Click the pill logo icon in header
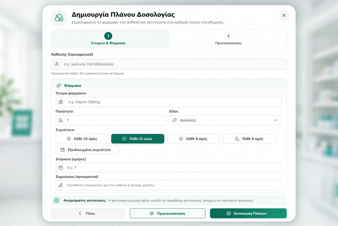The height and width of the screenshot is (226, 338). tap(59, 18)
